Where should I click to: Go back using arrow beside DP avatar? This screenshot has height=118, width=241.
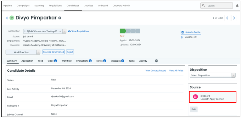[x=7, y=18]
